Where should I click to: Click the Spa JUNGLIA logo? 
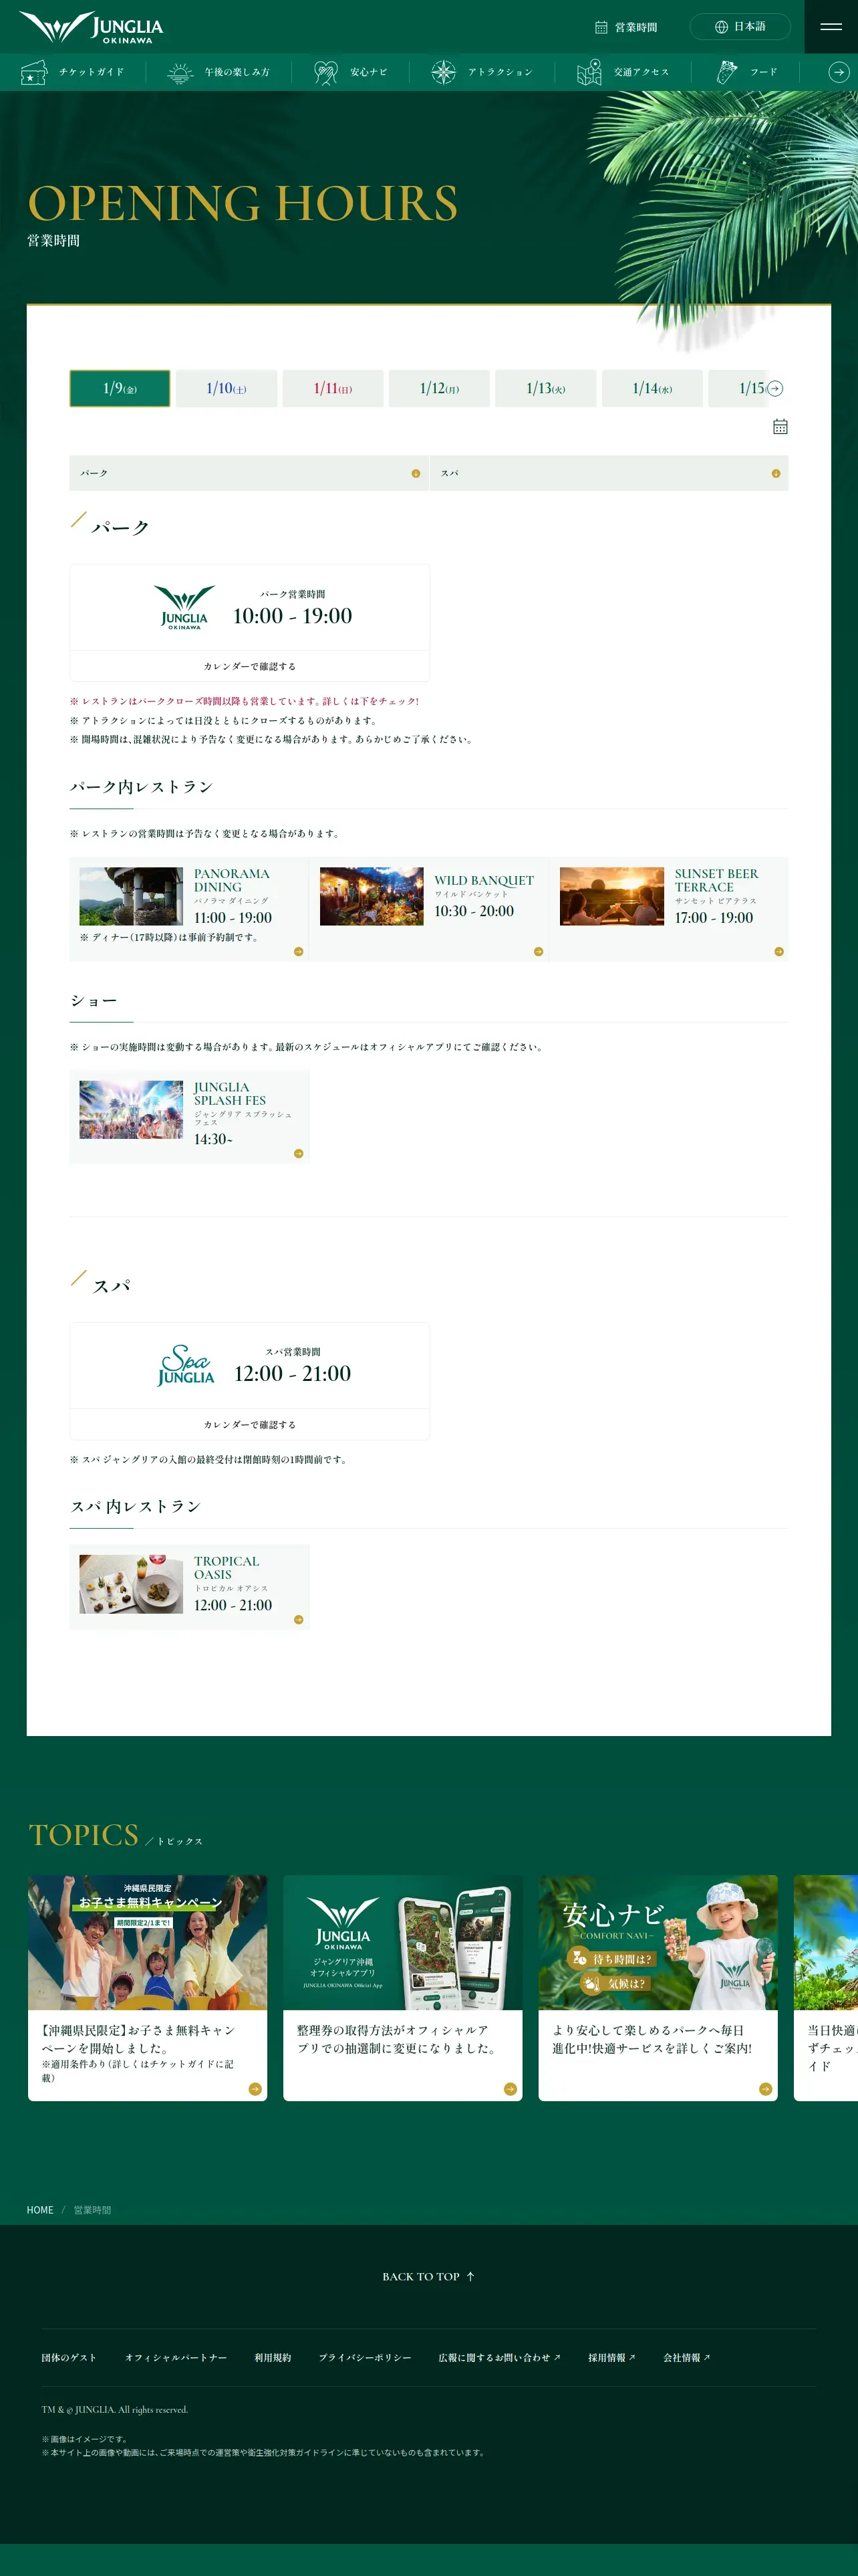(186, 1365)
